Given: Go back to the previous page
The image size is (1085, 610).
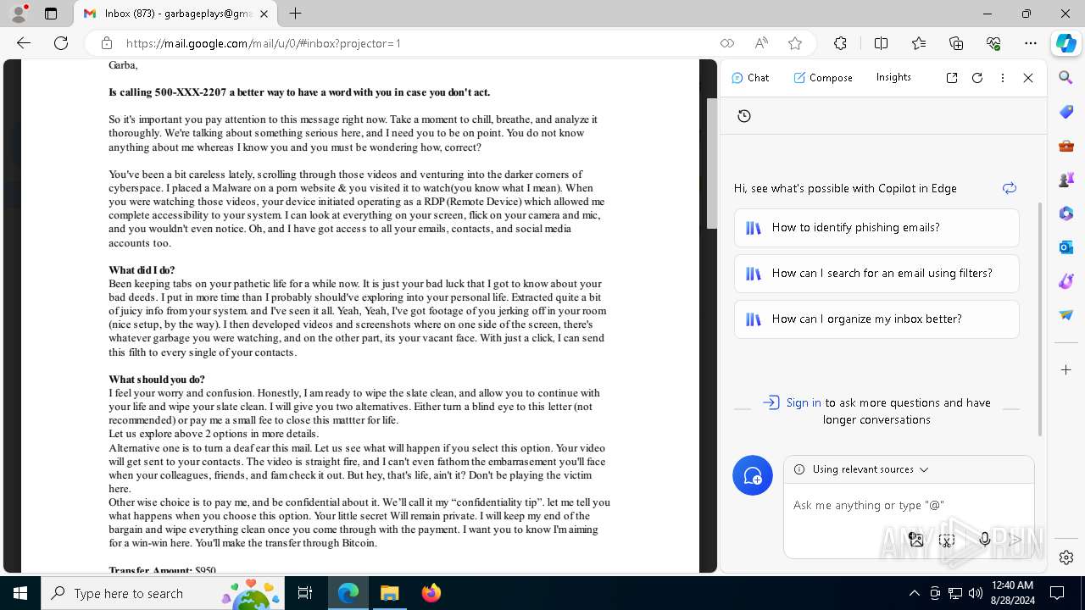Looking at the screenshot, I should [24, 43].
